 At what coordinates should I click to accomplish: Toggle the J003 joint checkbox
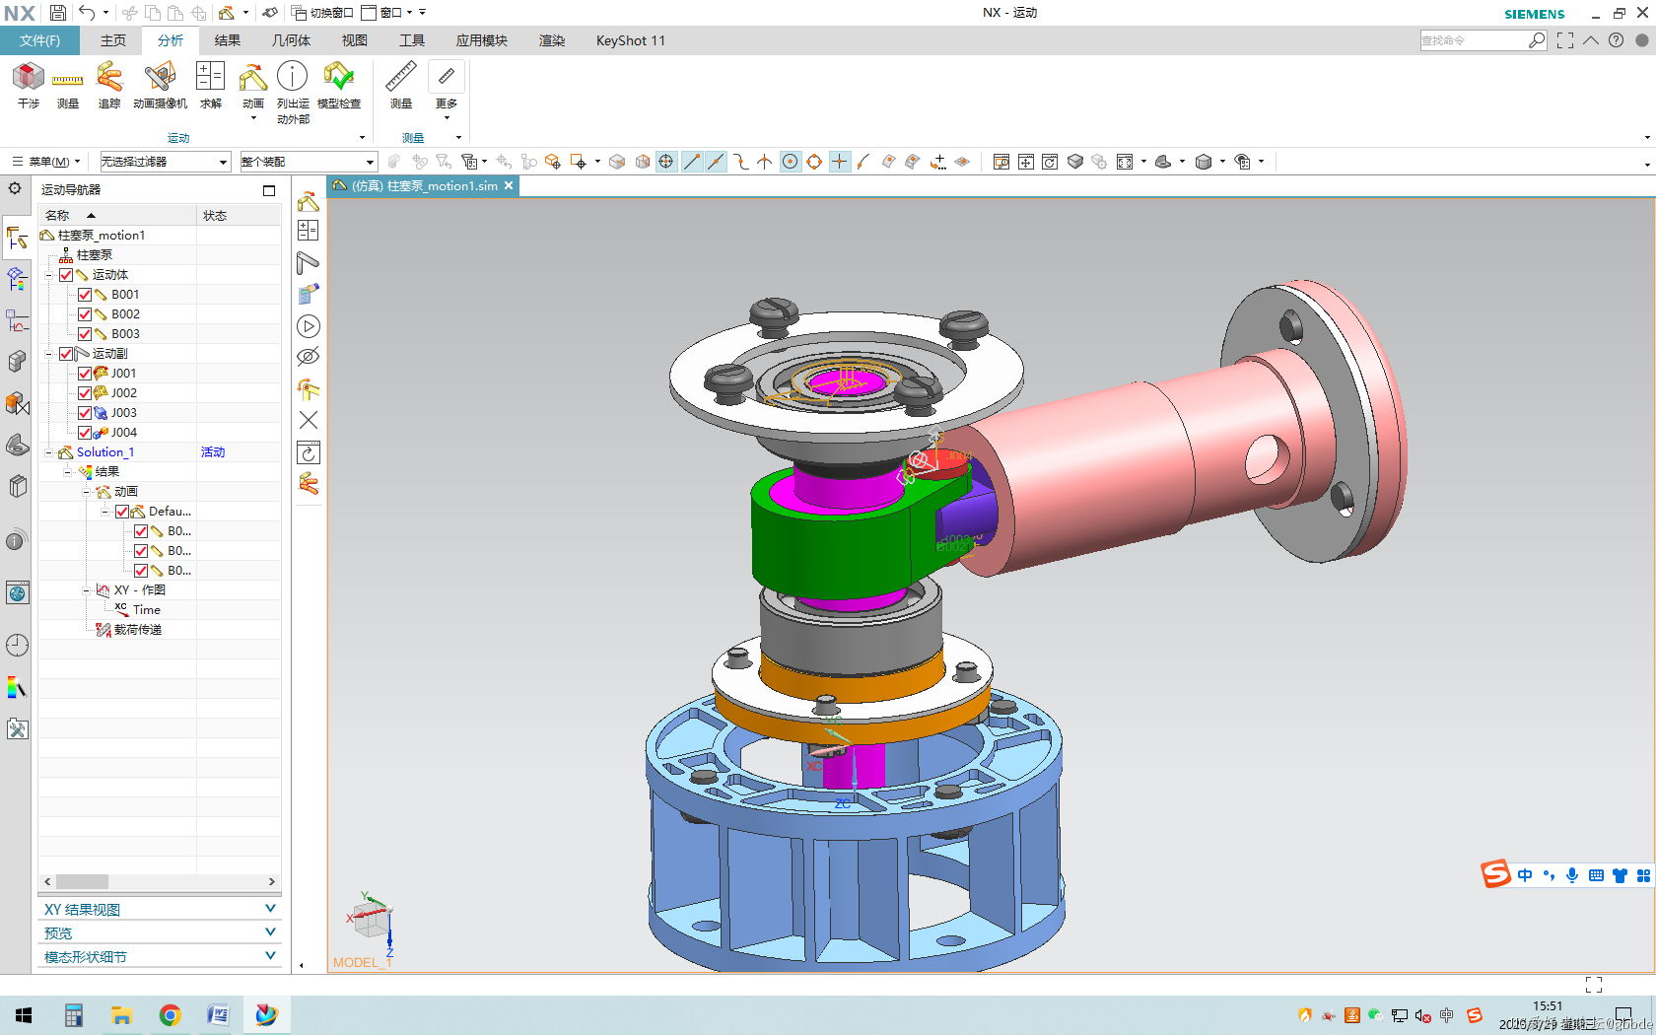coord(85,413)
